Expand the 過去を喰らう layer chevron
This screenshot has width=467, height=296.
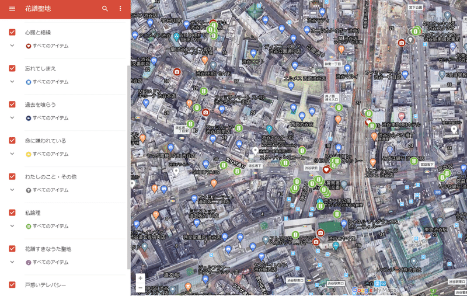point(12,117)
